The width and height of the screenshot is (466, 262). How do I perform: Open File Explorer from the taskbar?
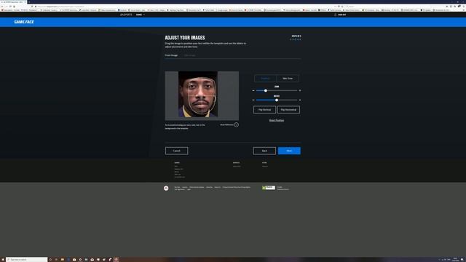pyautogui.click(x=63, y=260)
